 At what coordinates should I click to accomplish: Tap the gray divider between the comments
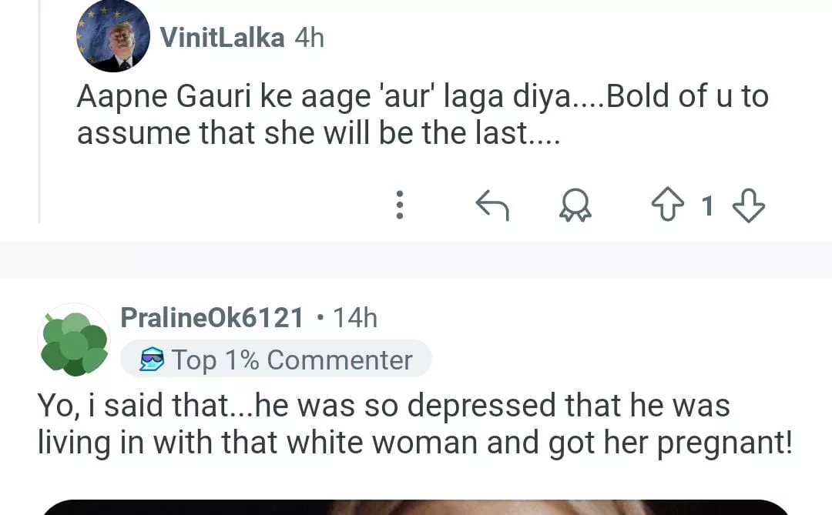[416, 259]
